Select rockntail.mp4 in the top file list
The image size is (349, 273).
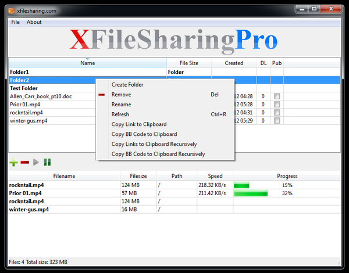[x=174, y=113]
